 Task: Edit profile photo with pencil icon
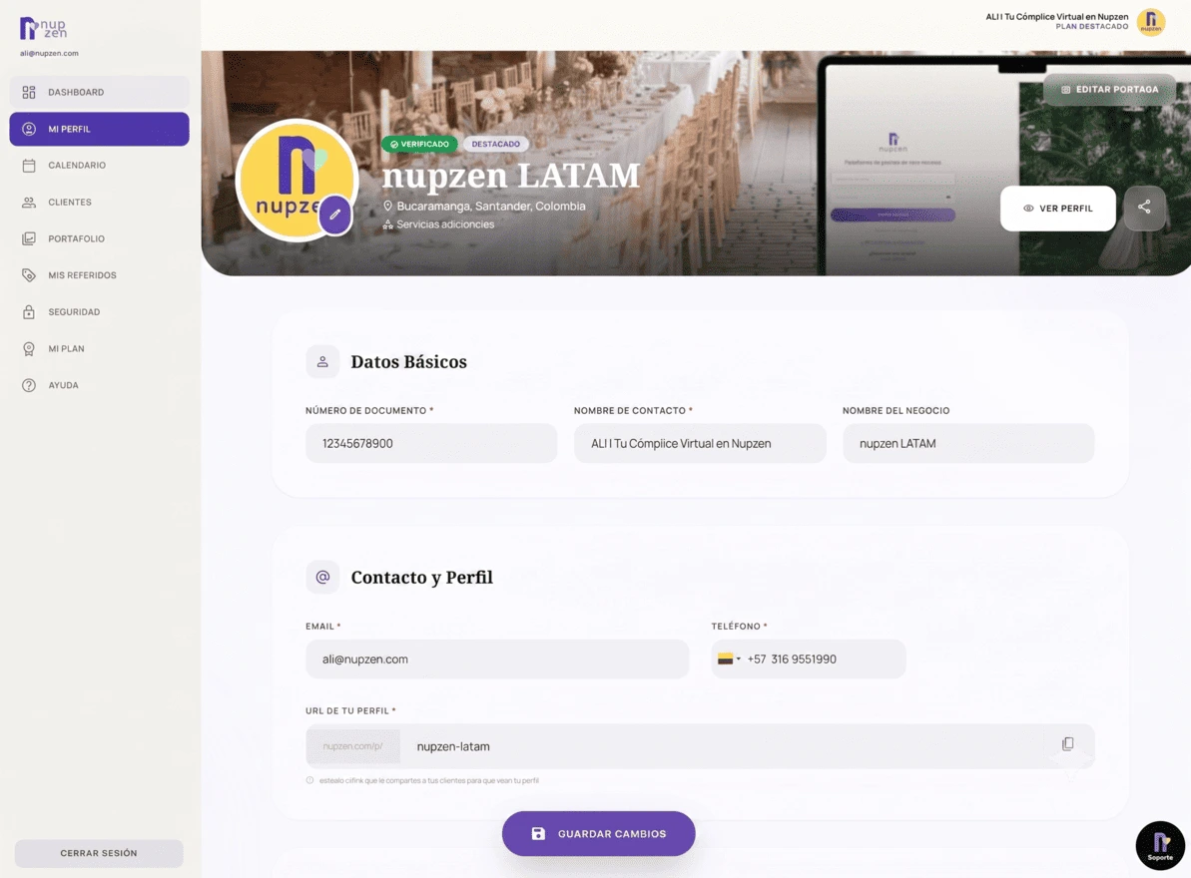(335, 215)
